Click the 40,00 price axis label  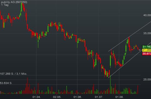coord(147,15)
